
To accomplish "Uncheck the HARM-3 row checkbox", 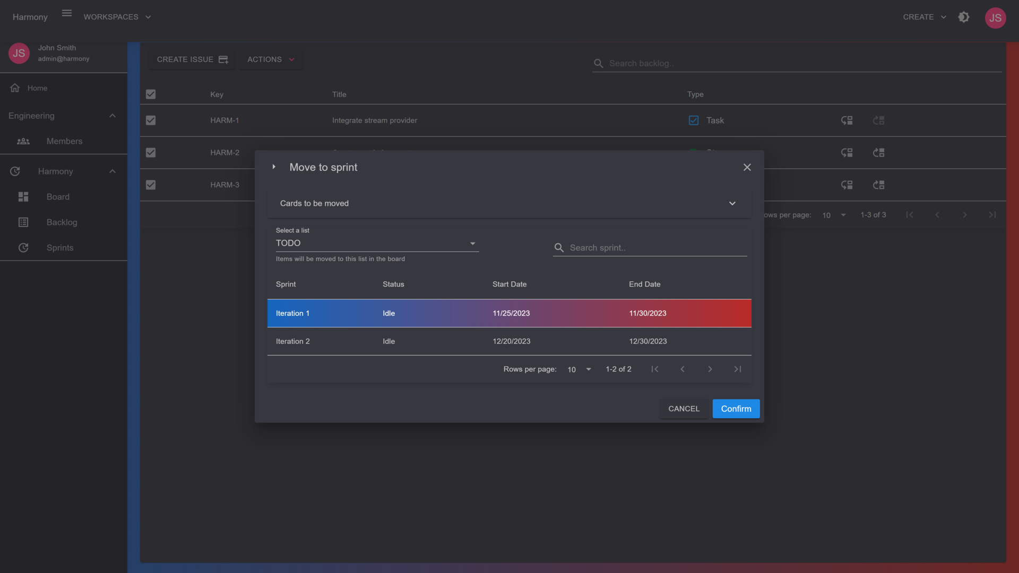I will [151, 185].
